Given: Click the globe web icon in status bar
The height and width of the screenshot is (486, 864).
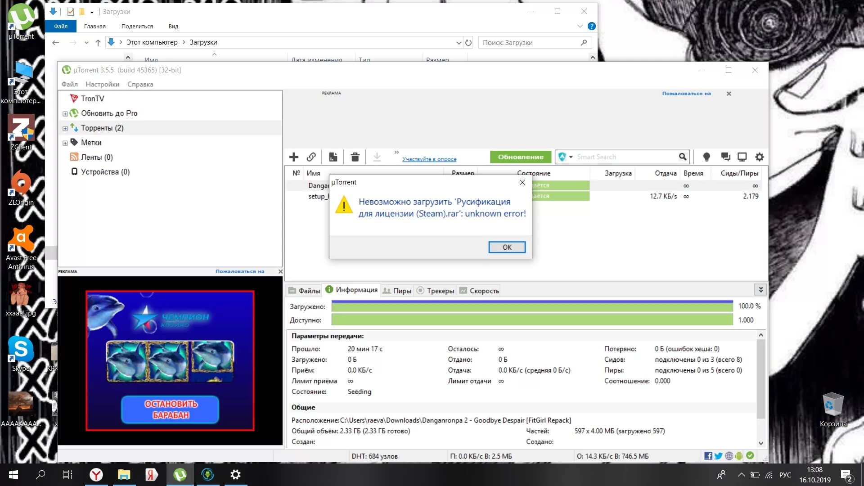Looking at the screenshot, I should click(x=729, y=456).
